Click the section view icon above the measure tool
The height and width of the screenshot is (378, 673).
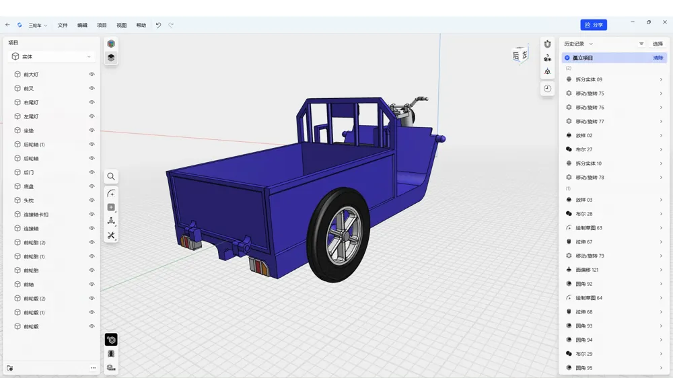click(x=111, y=354)
